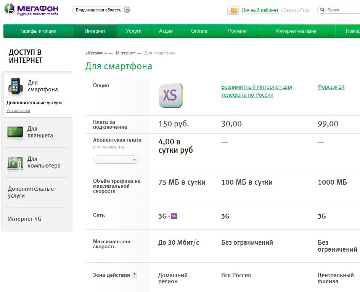The height and width of the screenshot is (292, 360).
Task: Open the Услуги menu
Action: [x=133, y=31]
